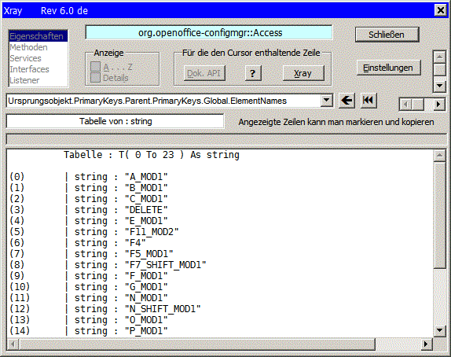
Task: Select row (4) "E_MOD1"
Action: tap(220, 221)
